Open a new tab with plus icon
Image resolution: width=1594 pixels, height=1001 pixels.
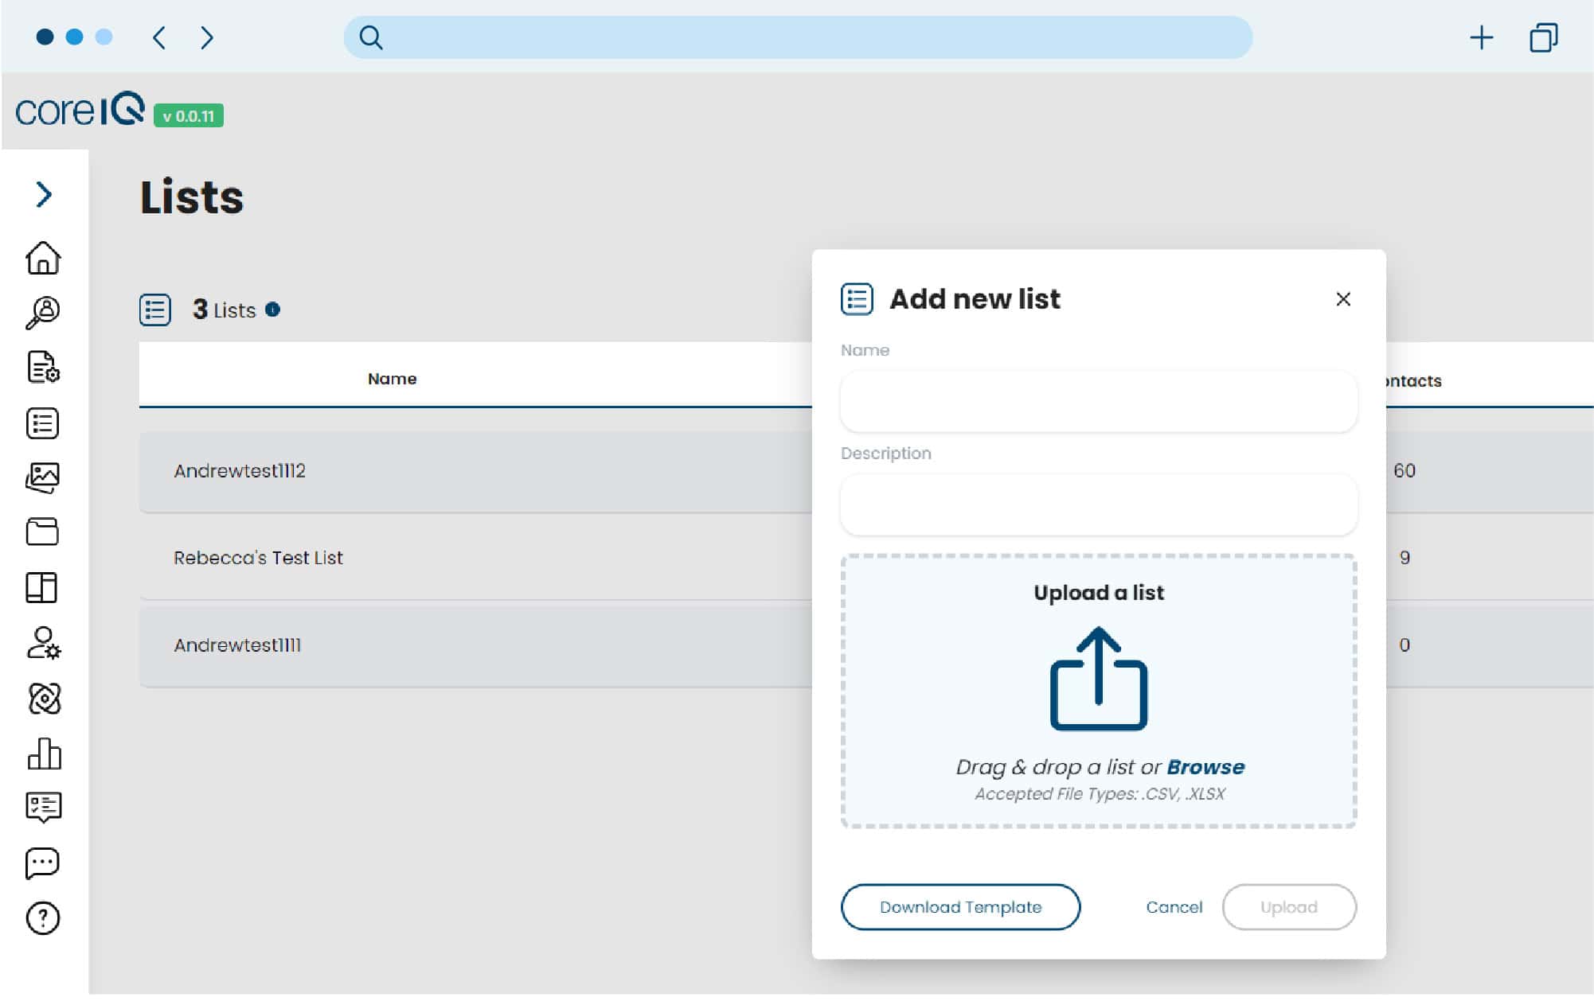pyautogui.click(x=1481, y=37)
